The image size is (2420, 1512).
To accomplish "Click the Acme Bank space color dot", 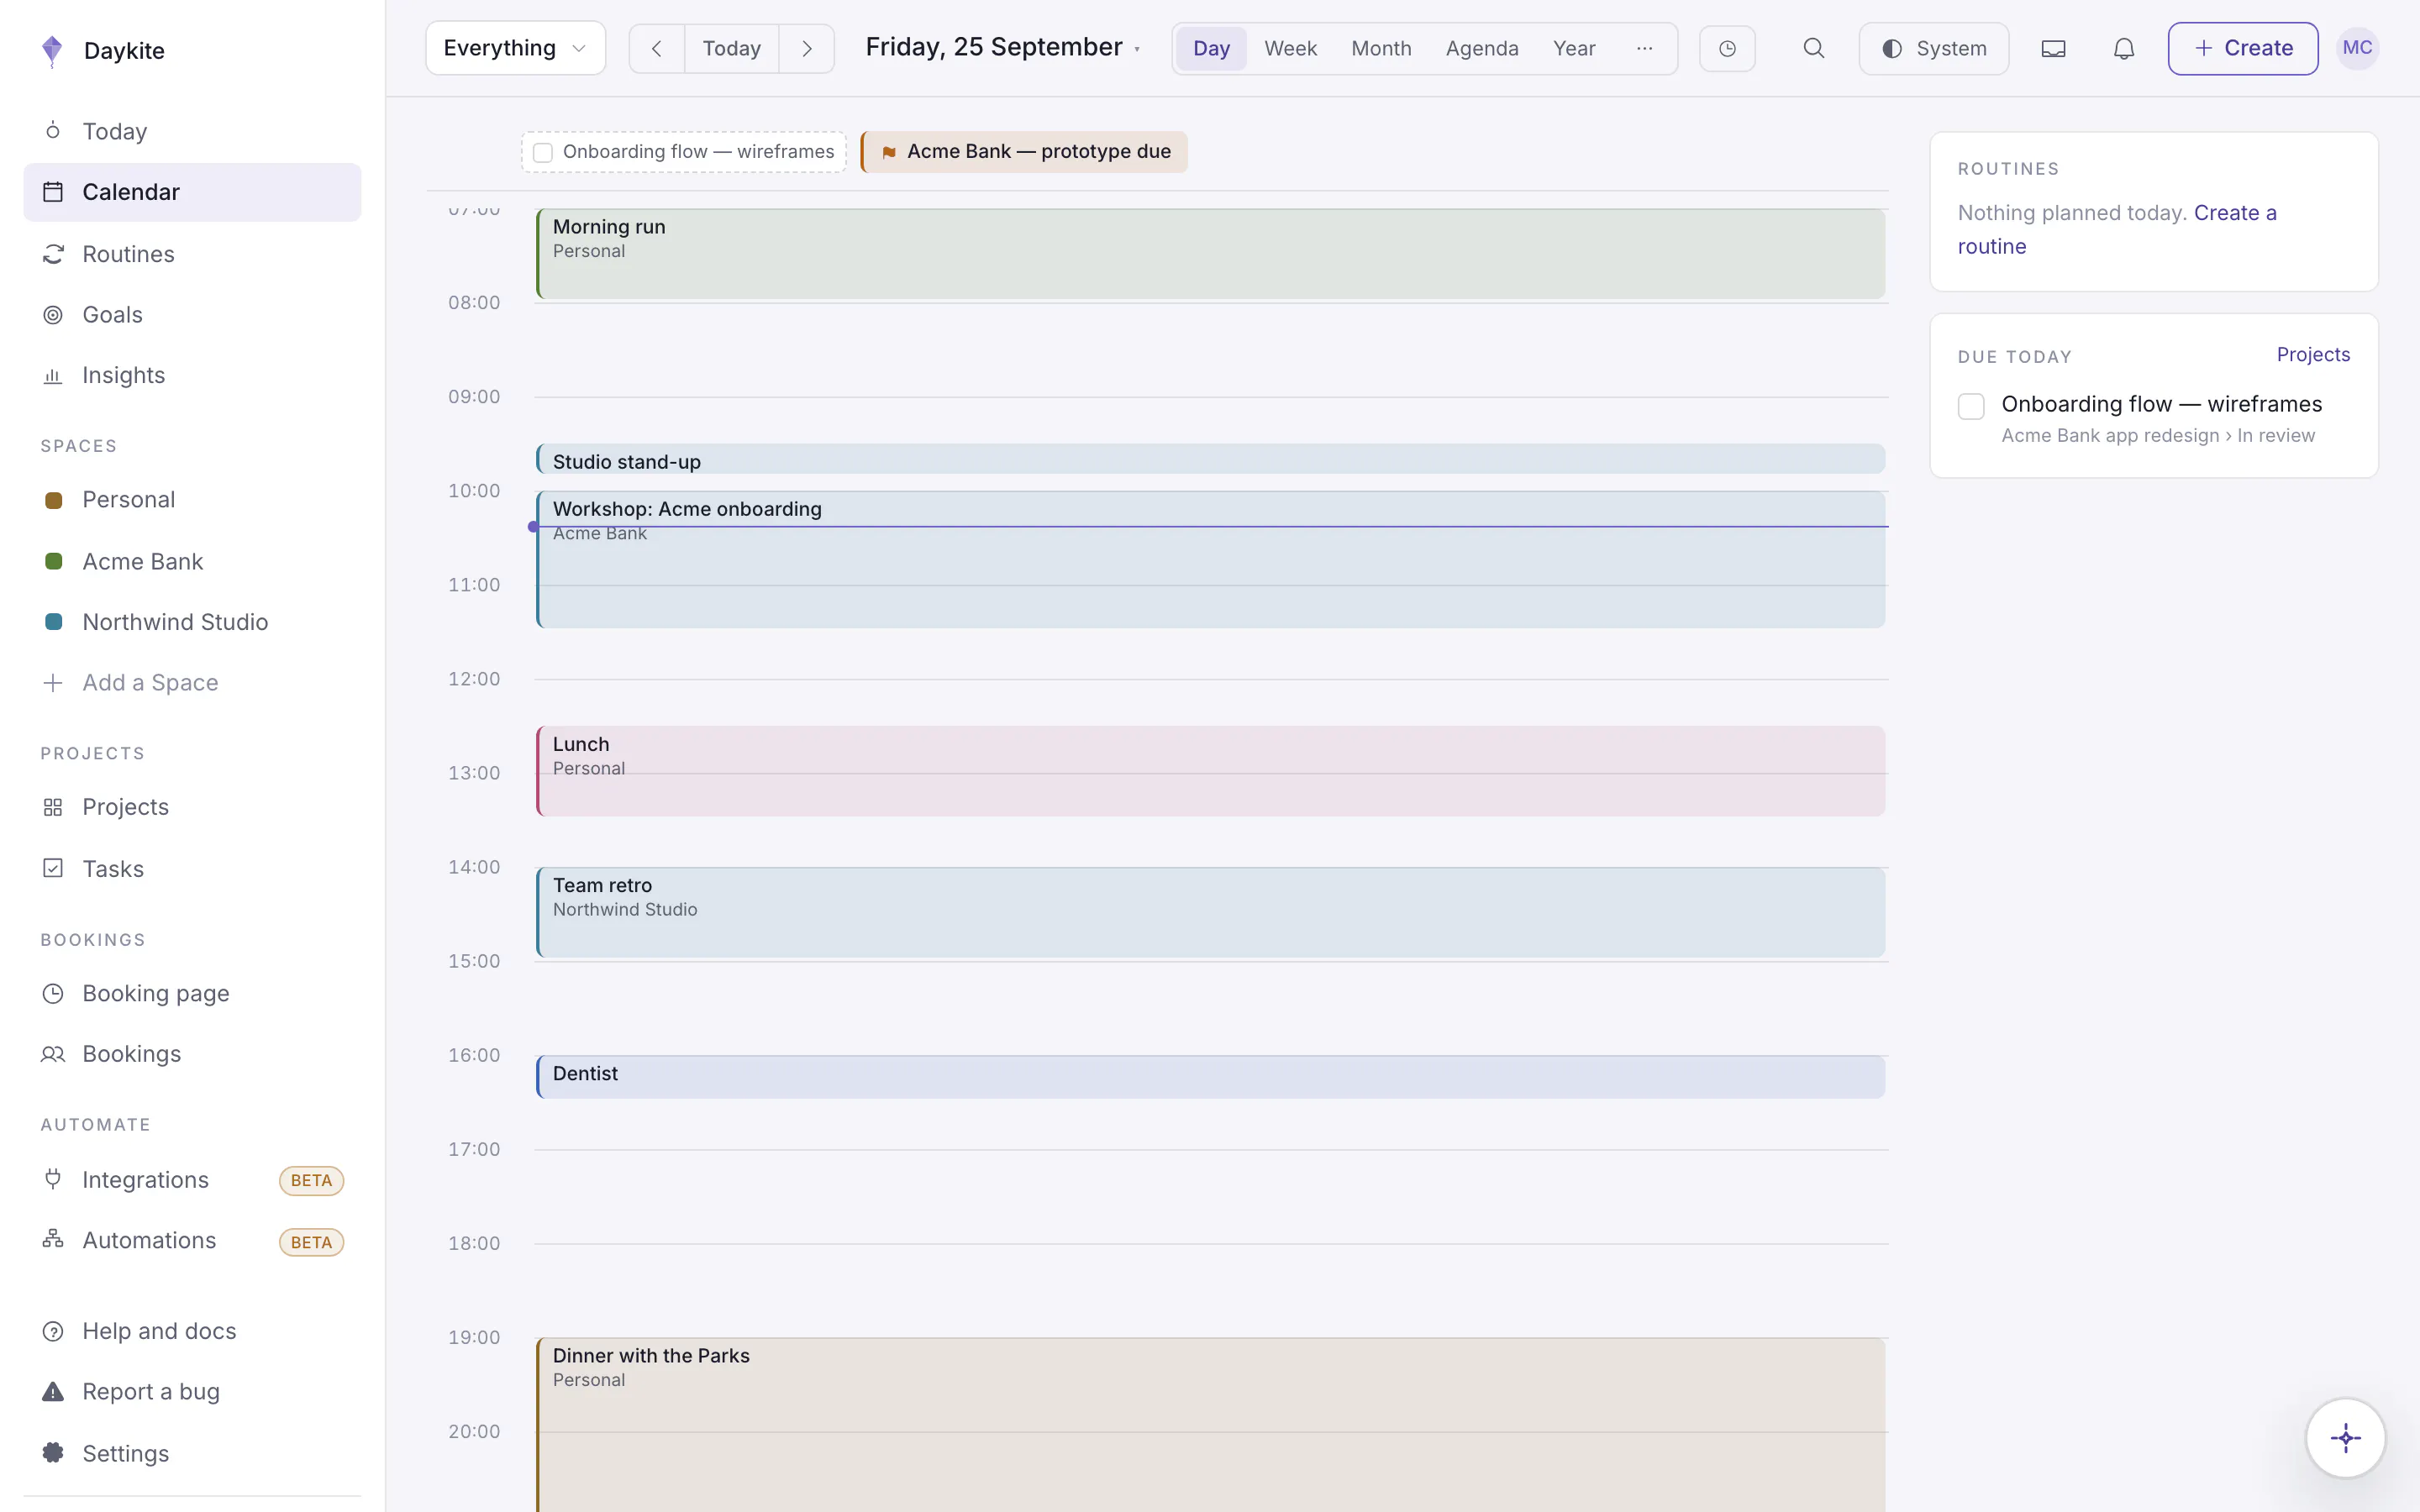I will click(54, 561).
